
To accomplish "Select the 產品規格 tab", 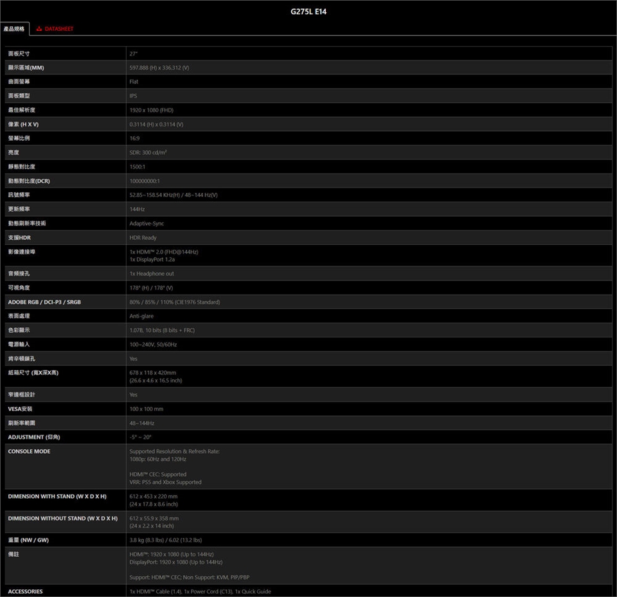I will (14, 29).
